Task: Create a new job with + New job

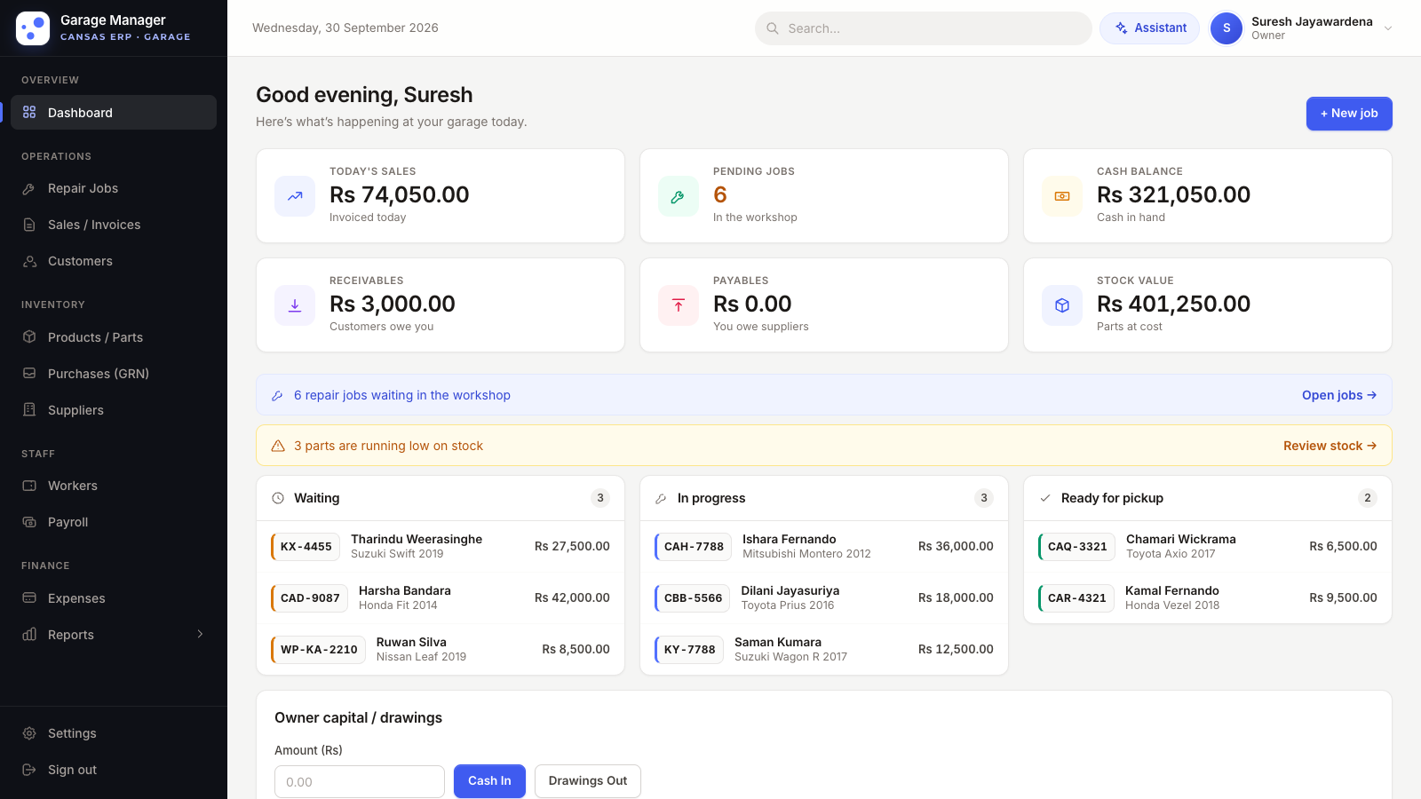Action: 1349,114
